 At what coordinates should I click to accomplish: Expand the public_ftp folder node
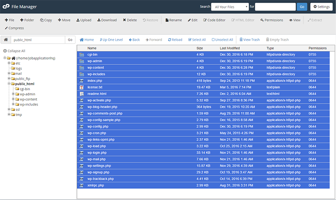tap(9, 78)
